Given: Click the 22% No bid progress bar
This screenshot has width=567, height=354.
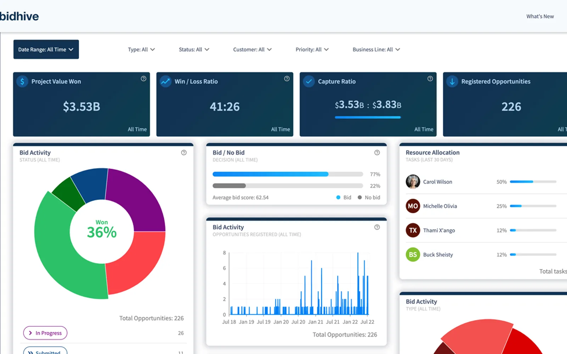Looking at the screenshot, I should 288,186.
